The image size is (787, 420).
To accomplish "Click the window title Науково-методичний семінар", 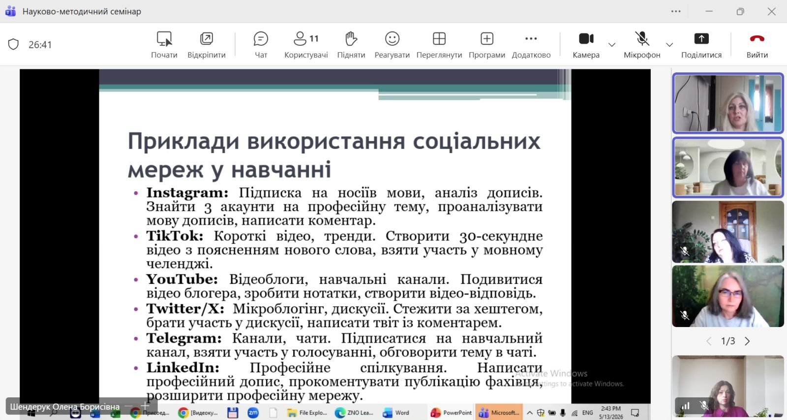I will (x=82, y=11).
